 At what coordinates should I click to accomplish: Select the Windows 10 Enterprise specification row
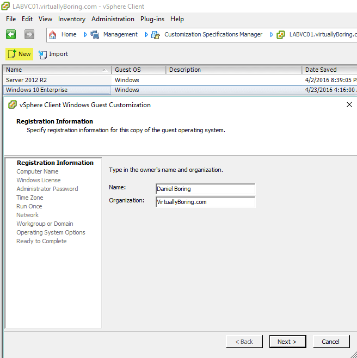[x=180, y=90]
